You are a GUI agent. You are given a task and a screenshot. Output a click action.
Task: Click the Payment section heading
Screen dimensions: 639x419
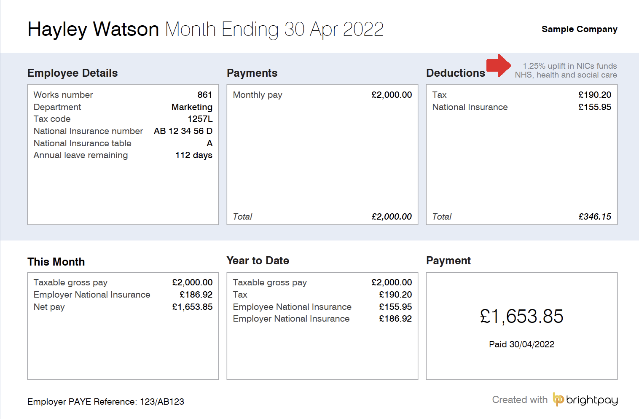pos(448,261)
